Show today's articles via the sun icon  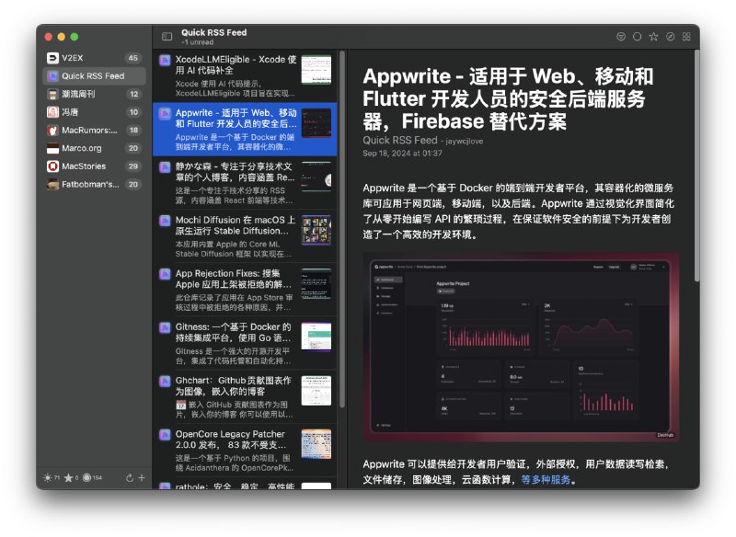pyautogui.click(x=49, y=478)
